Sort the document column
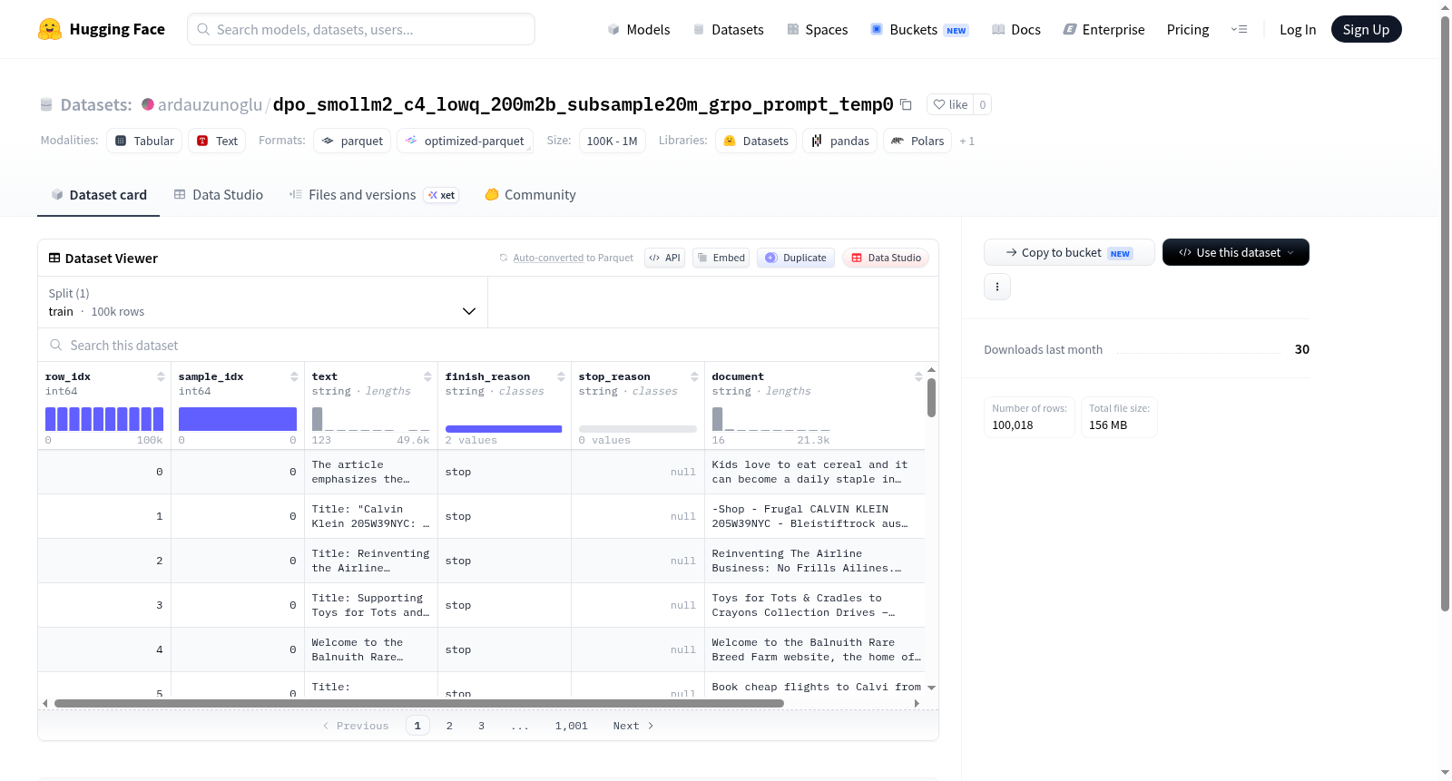 coord(918,376)
